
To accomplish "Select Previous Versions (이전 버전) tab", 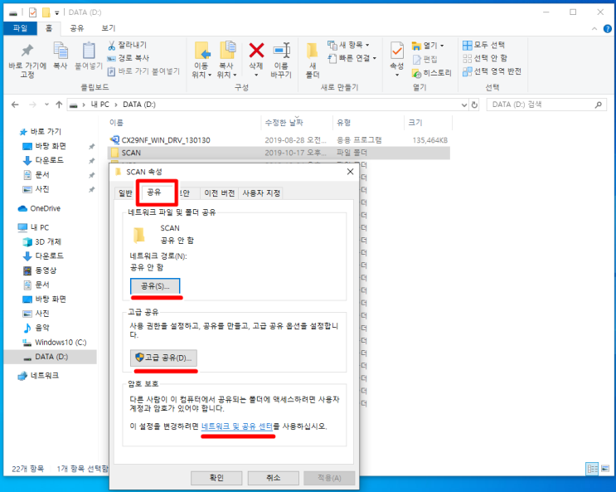I will (x=219, y=193).
